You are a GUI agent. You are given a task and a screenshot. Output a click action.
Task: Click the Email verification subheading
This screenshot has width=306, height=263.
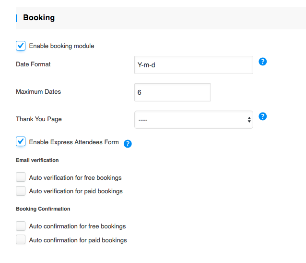(x=37, y=160)
